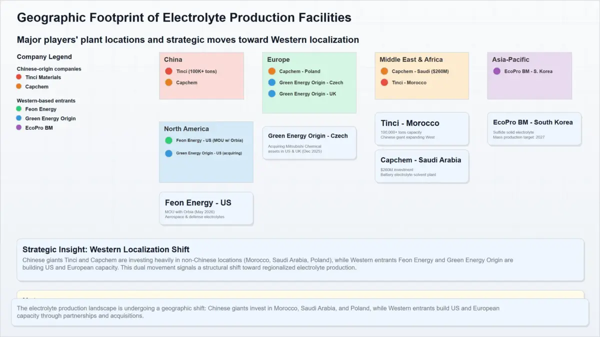
Task: Select orange marker for Capchem - Saudi ($260M)
Action: coord(384,71)
